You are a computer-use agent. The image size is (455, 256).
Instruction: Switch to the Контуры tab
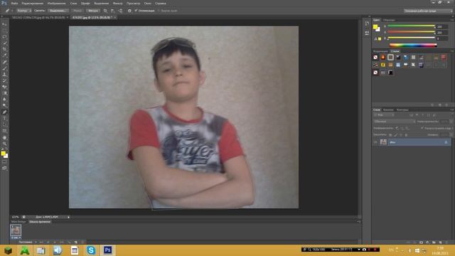[402, 110]
